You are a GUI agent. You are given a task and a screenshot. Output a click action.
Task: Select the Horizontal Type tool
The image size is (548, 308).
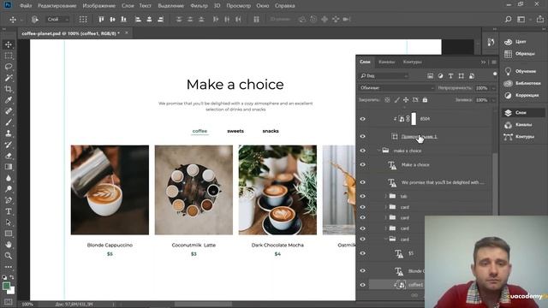point(9,211)
